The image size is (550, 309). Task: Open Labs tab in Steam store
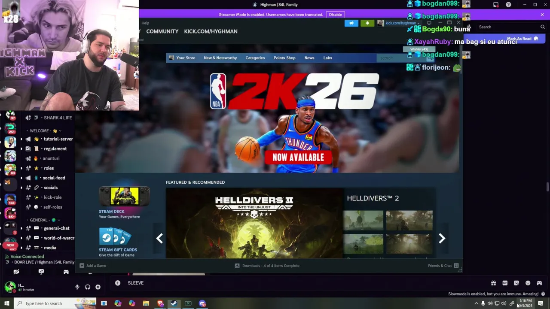pyautogui.click(x=328, y=58)
